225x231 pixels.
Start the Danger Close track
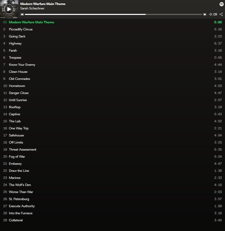coord(112,93)
